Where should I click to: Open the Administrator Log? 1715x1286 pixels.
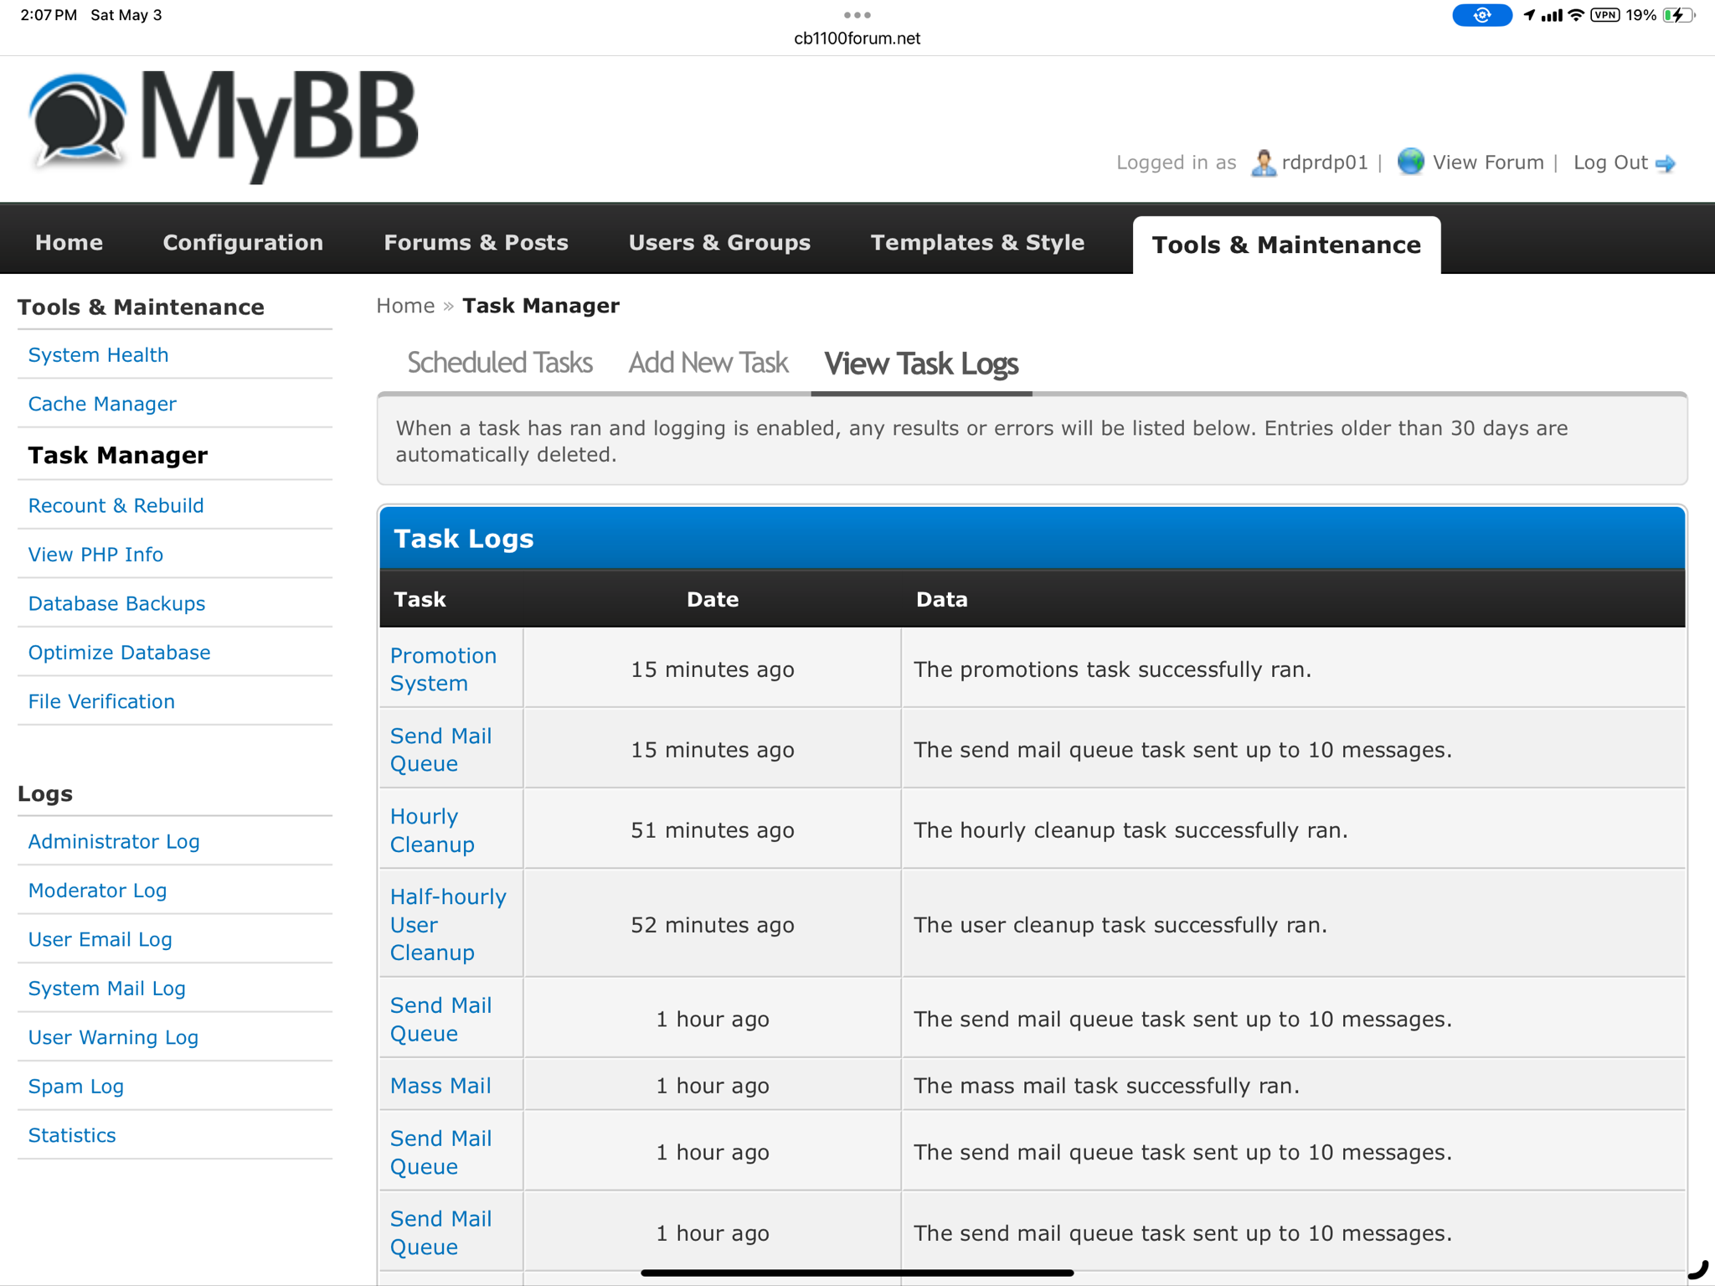coord(114,842)
